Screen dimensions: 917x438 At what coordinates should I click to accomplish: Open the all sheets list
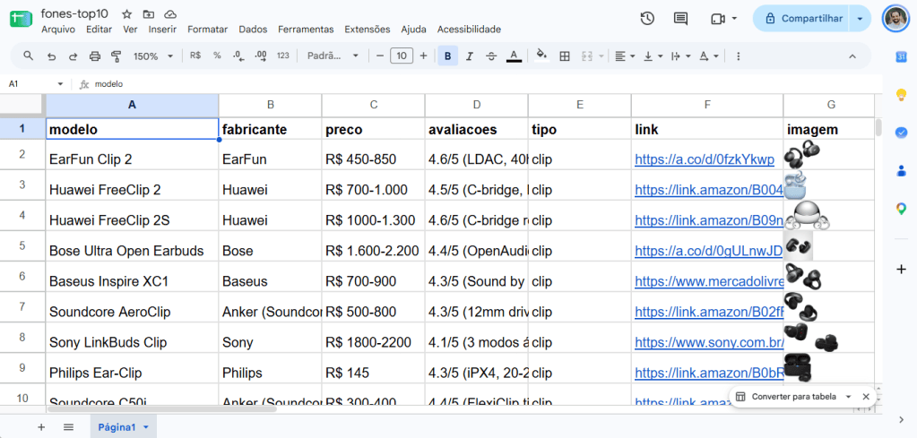(68, 427)
